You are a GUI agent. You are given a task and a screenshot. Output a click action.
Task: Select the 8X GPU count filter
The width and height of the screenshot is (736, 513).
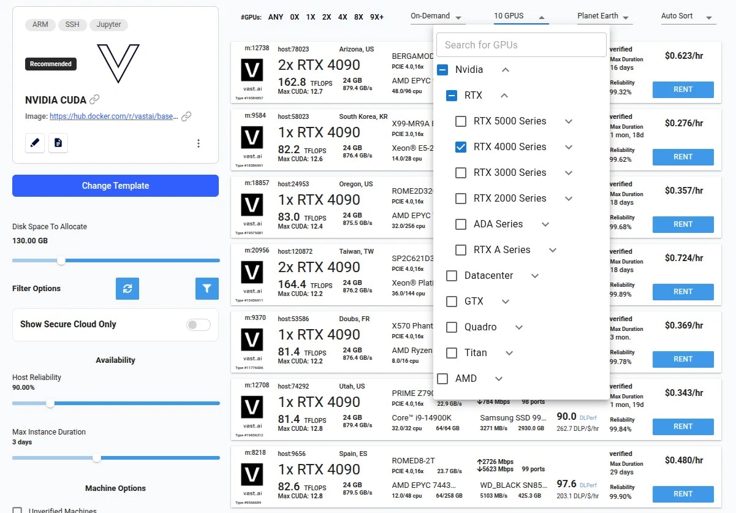(359, 18)
